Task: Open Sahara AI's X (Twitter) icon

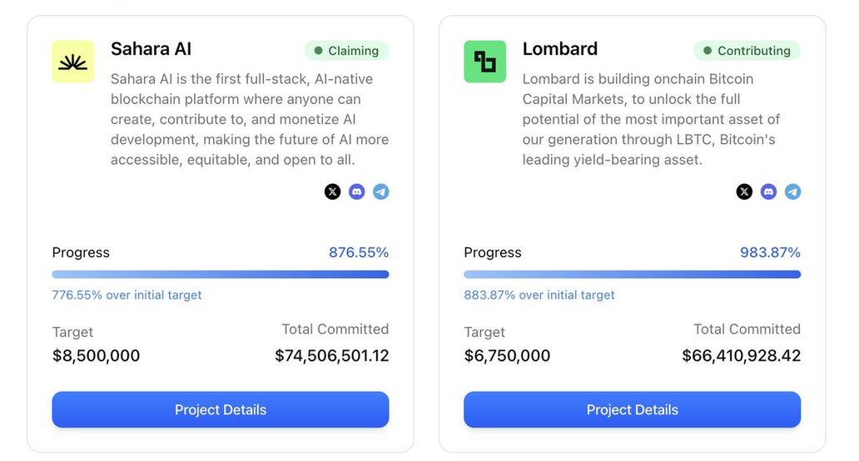Action: (x=333, y=191)
